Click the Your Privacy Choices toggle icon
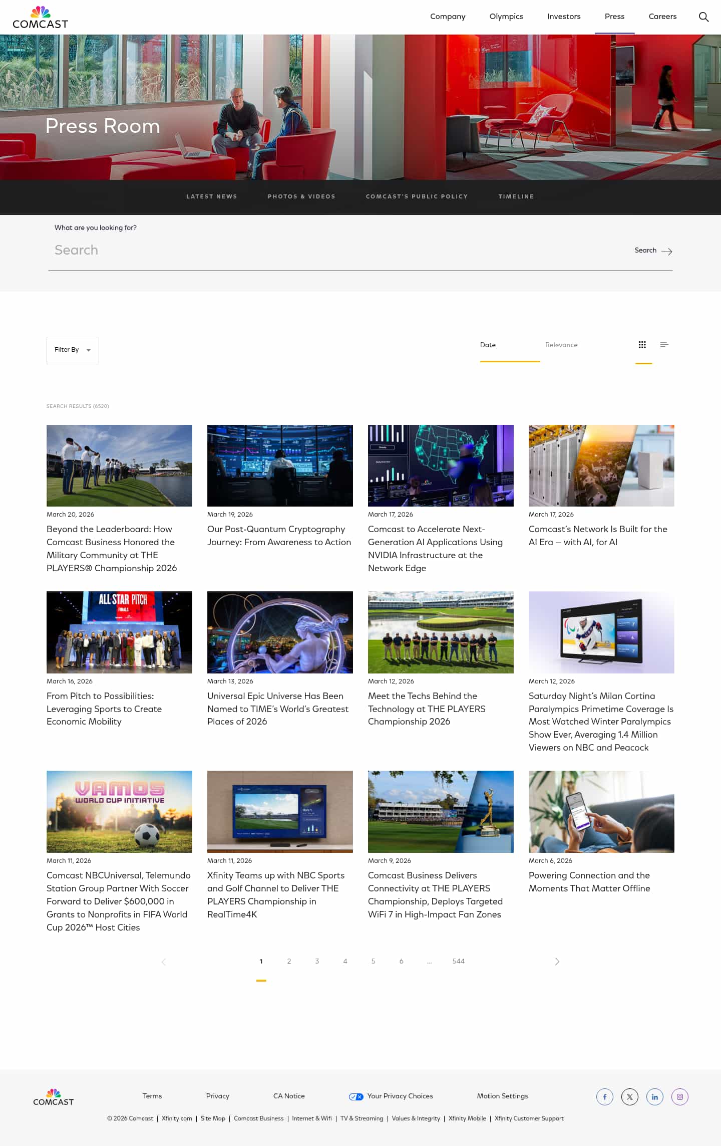 click(x=356, y=1096)
